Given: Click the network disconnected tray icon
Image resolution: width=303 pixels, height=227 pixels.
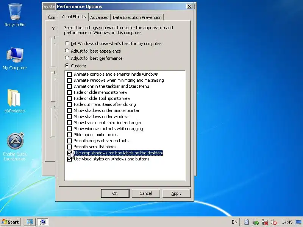Looking at the screenshot, I should (x=265, y=222).
